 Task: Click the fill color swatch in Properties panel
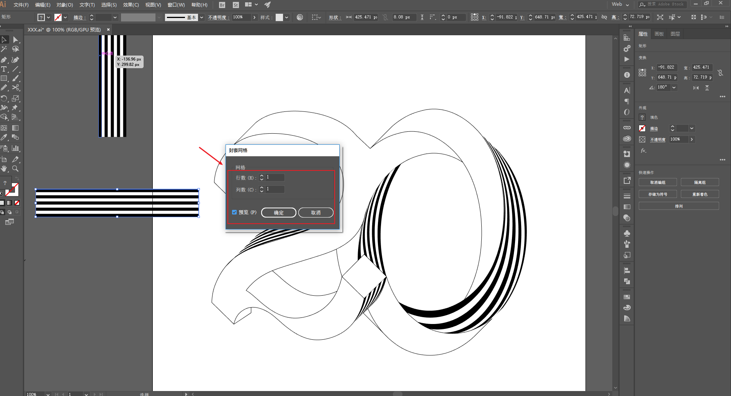pyautogui.click(x=642, y=117)
